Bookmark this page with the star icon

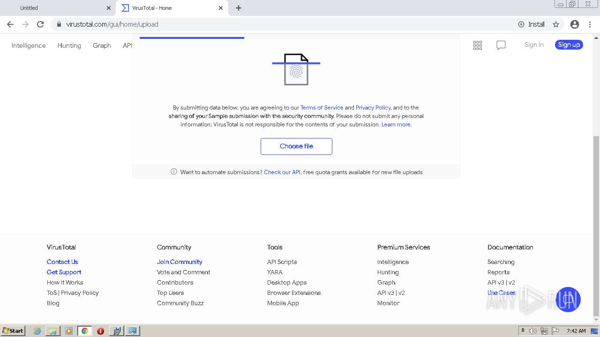pyautogui.click(x=556, y=24)
